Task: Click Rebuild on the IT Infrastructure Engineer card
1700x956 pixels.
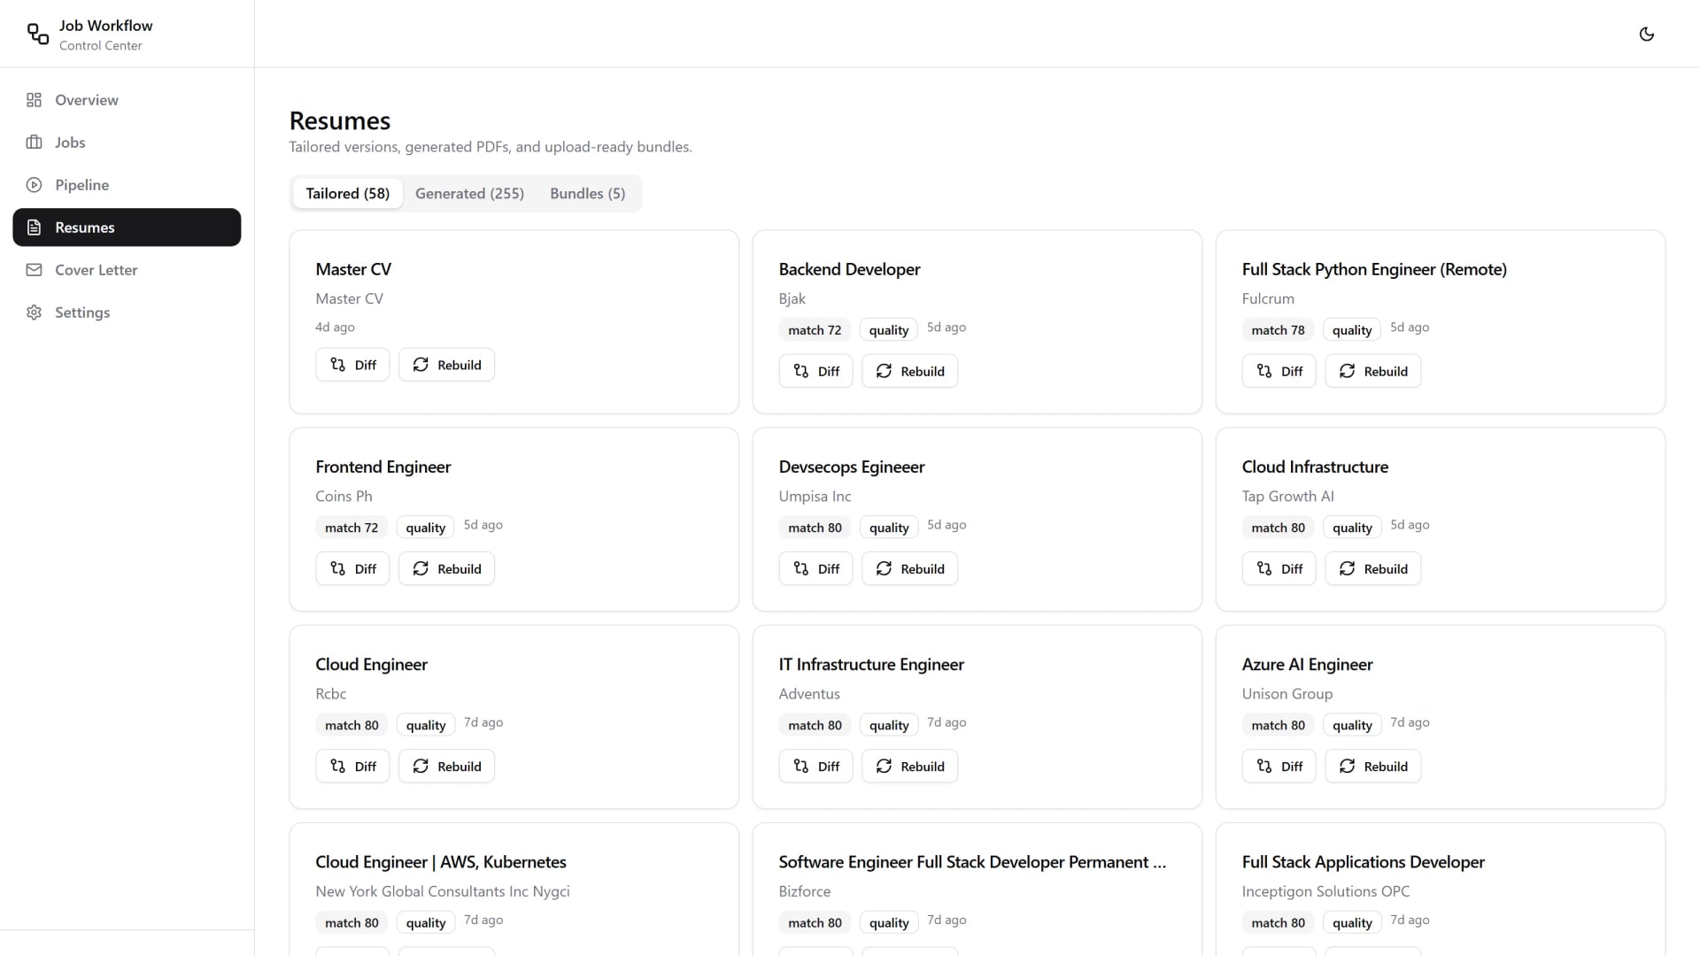Action: coord(909,766)
